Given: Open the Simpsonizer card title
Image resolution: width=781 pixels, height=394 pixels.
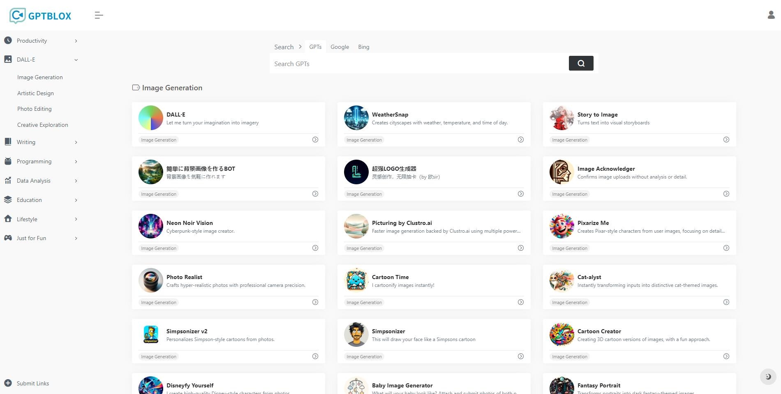Looking at the screenshot, I should (388, 331).
